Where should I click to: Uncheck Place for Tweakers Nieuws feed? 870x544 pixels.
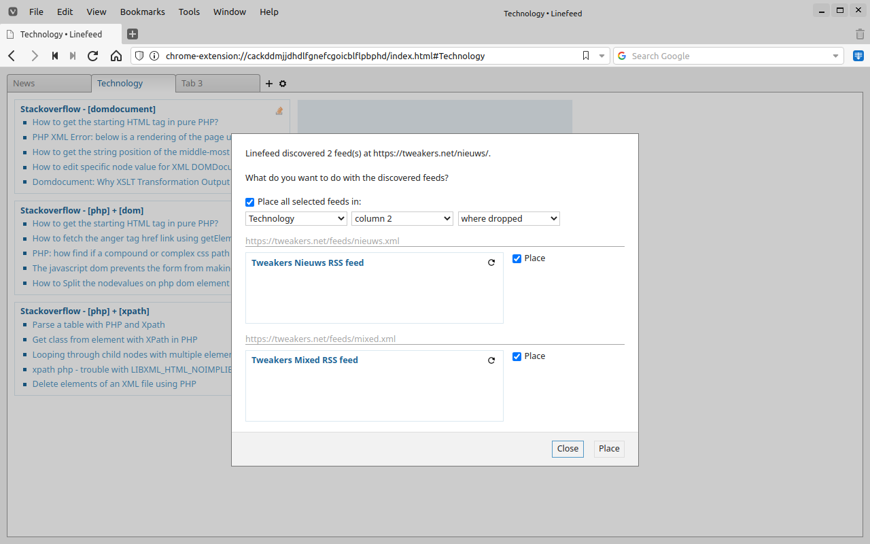coord(517,258)
